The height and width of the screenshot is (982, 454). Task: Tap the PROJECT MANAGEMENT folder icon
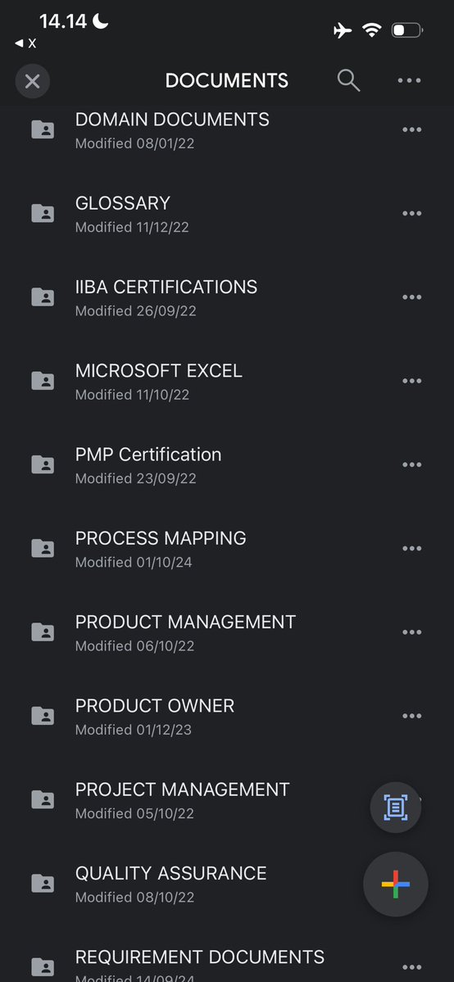coord(43,799)
